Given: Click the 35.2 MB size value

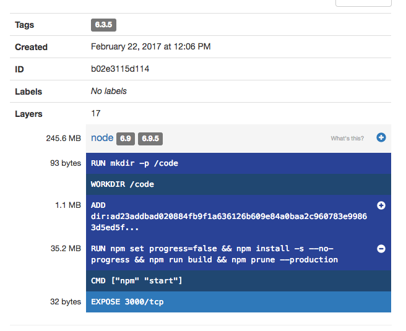Looking at the screenshot, I should 66,249.
